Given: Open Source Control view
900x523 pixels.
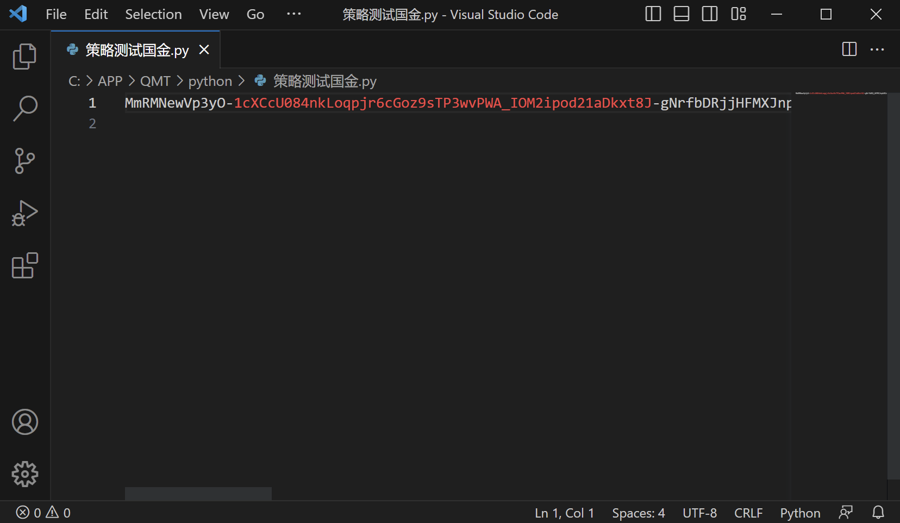Looking at the screenshot, I should pyautogui.click(x=24, y=161).
